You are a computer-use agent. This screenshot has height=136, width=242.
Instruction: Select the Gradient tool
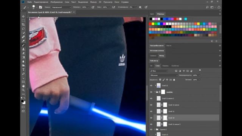(x=23, y=57)
